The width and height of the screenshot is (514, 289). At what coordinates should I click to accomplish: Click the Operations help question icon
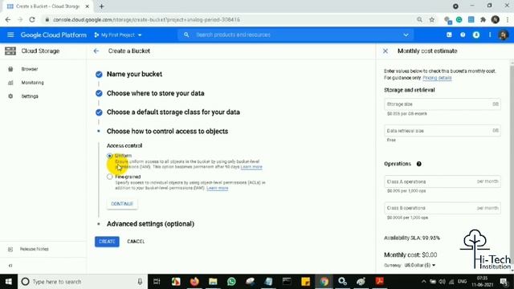tap(419, 164)
